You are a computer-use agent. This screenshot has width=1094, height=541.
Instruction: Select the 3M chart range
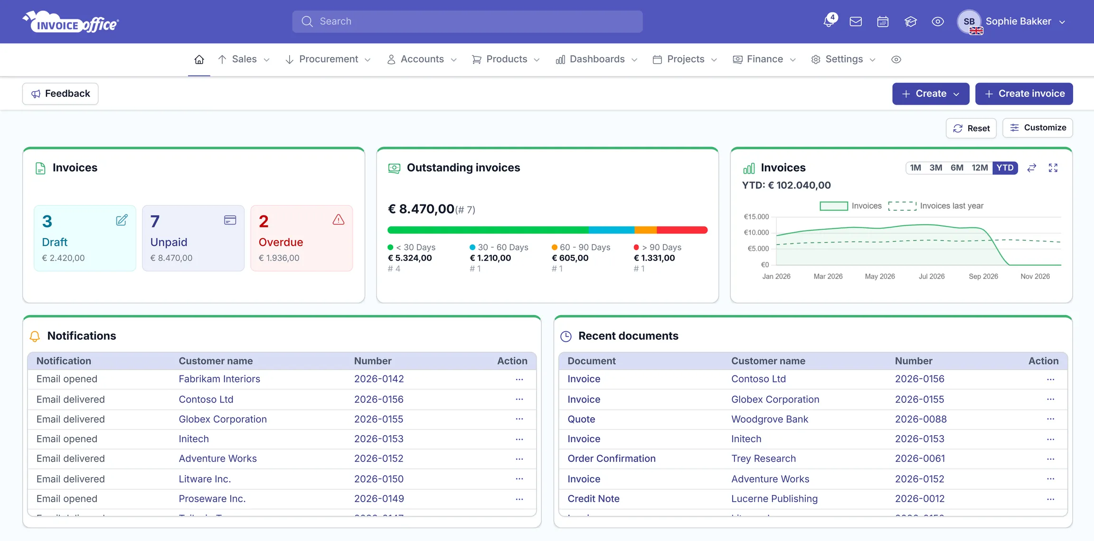point(935,168)
